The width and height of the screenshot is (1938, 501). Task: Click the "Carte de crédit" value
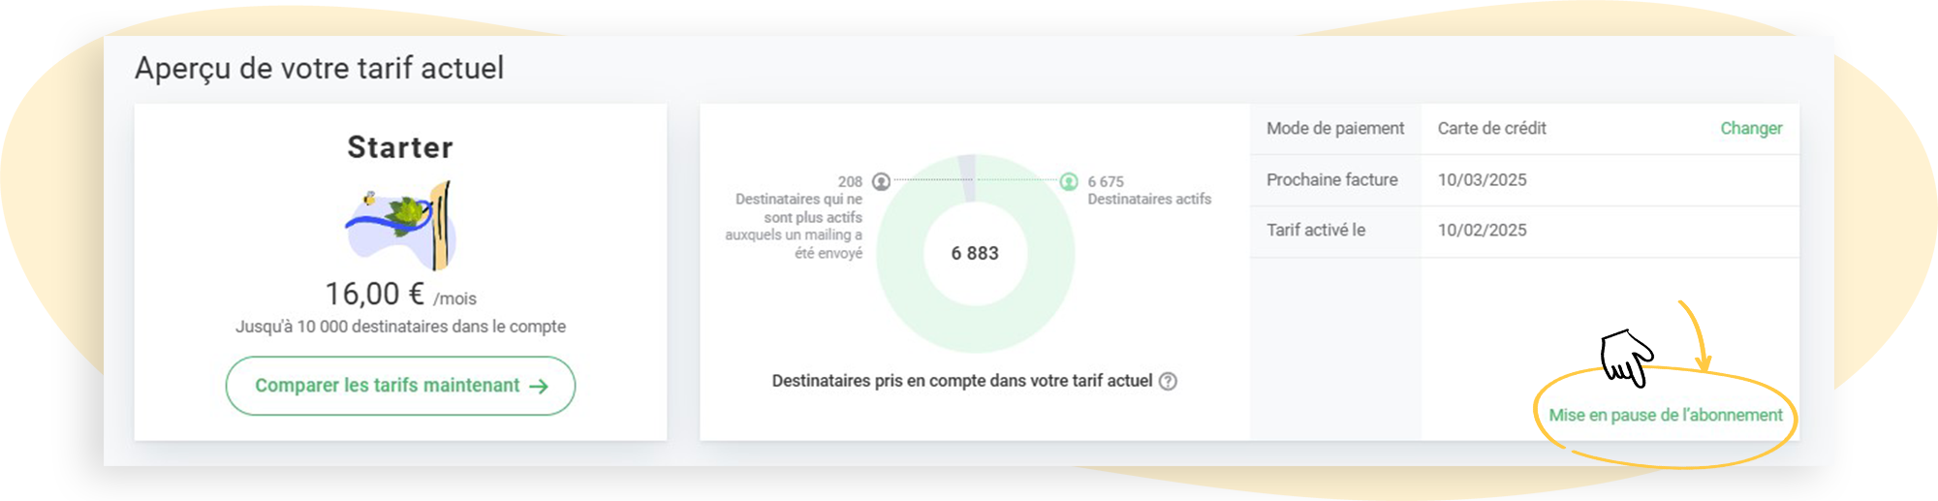[1491, 128]
